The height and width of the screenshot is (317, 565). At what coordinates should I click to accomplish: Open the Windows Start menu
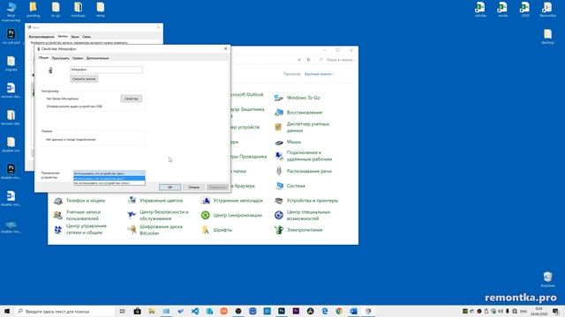7,311
